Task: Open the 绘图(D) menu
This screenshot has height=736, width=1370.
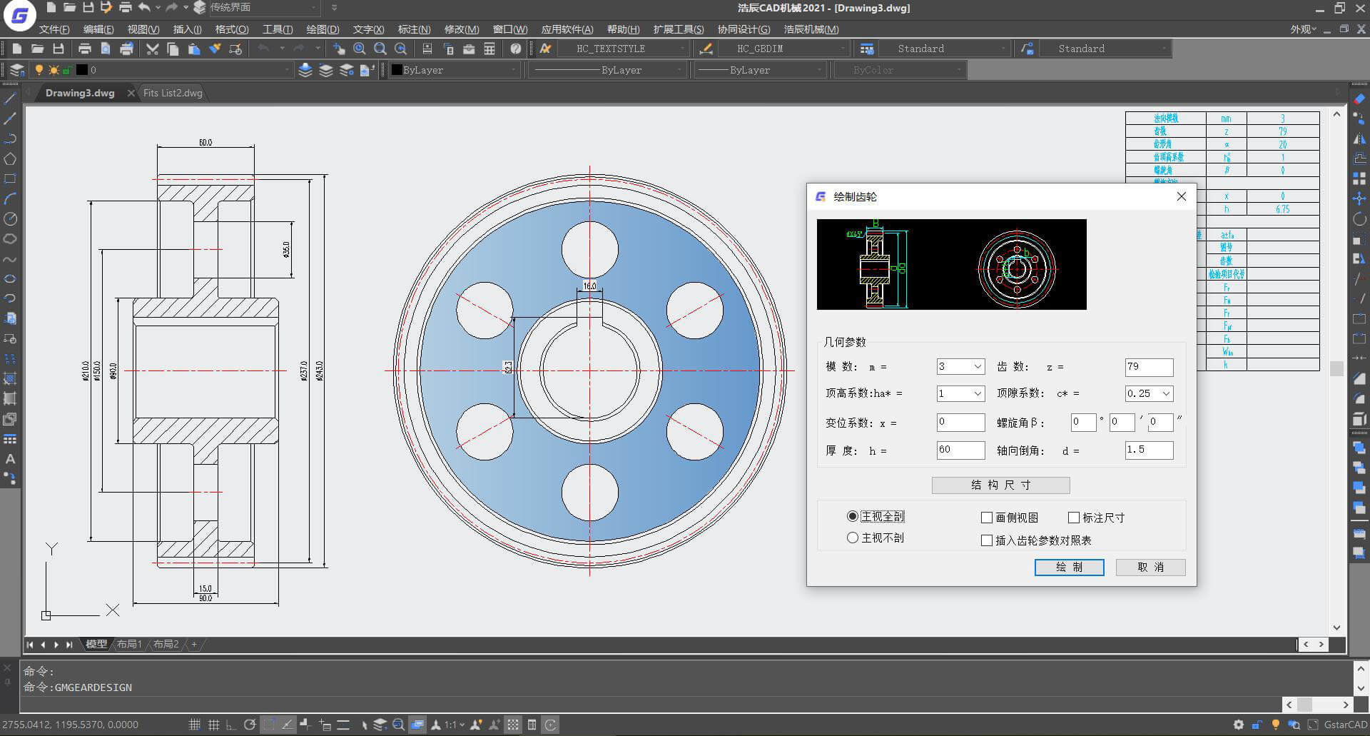Action: point(323,29)
